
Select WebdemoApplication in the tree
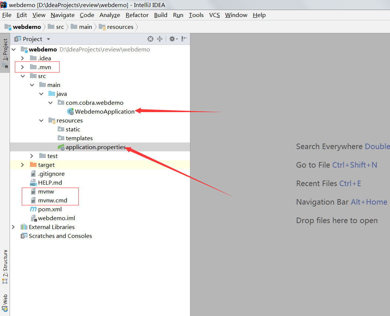tap(105, 111)
